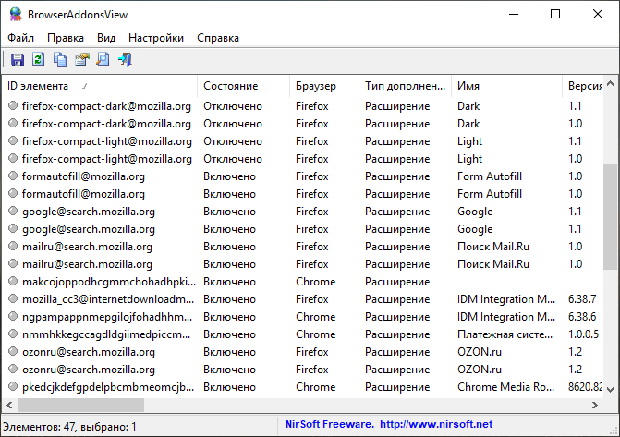Click the version cell 6.38.7
Image resolution: width=620 pixels, height=437 pixels.
click(x=582, y=299)
